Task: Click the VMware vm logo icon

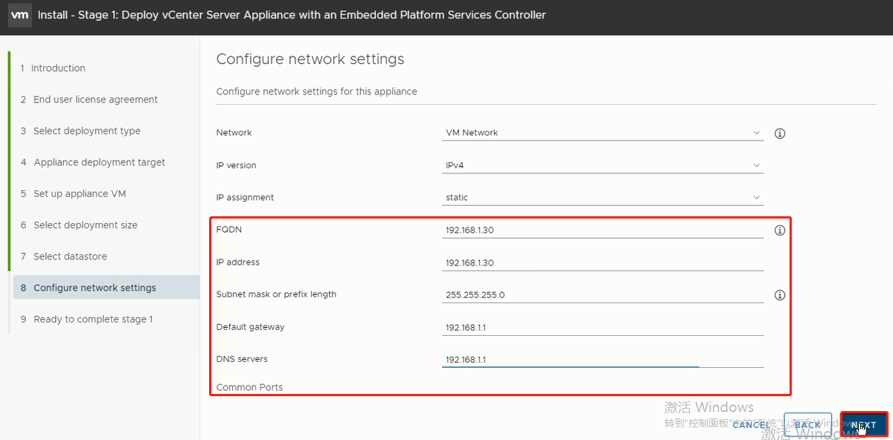Action: [x=19, y=15]
